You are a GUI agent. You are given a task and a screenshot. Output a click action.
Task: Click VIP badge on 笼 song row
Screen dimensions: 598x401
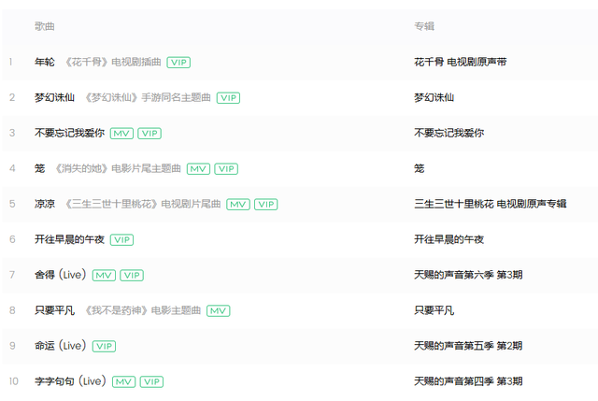point(226,168)
